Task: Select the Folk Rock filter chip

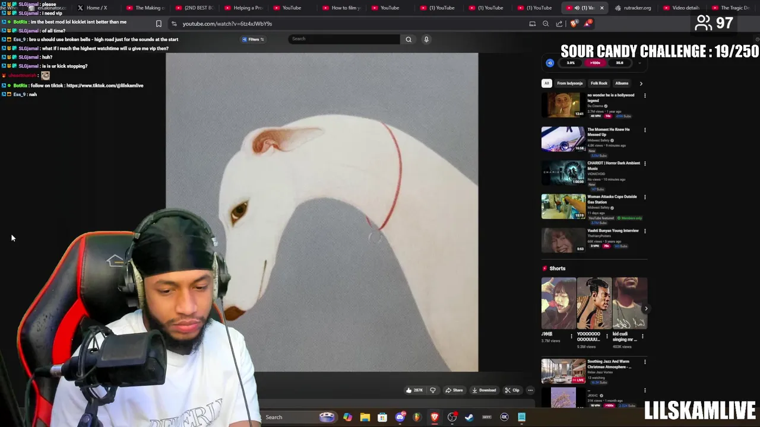Action: [599, 84]
